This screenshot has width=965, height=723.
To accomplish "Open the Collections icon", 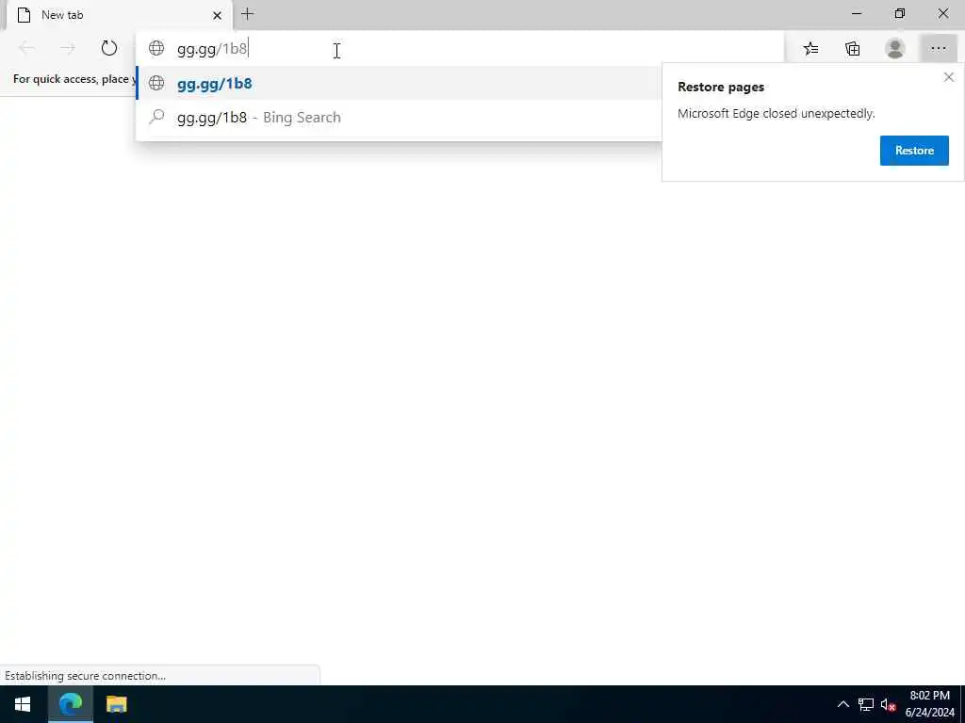I will pos(852,49).
